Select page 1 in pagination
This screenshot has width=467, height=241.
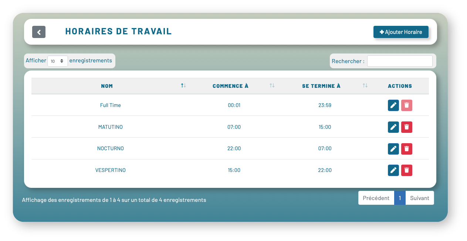pyautogui.click(x=400, y=198)
